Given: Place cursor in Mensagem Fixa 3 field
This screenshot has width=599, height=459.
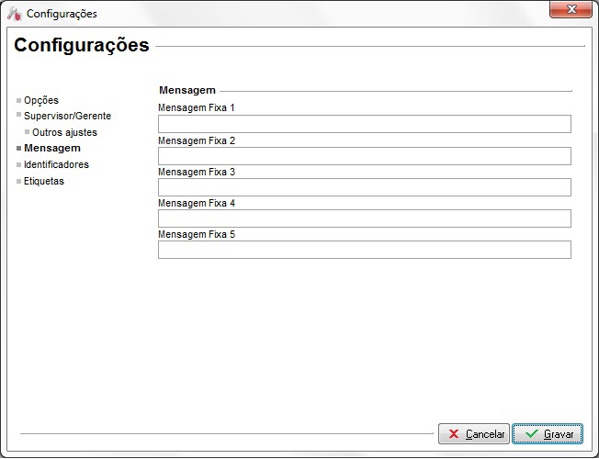Looking at the screenshot, I should point(364,187).
